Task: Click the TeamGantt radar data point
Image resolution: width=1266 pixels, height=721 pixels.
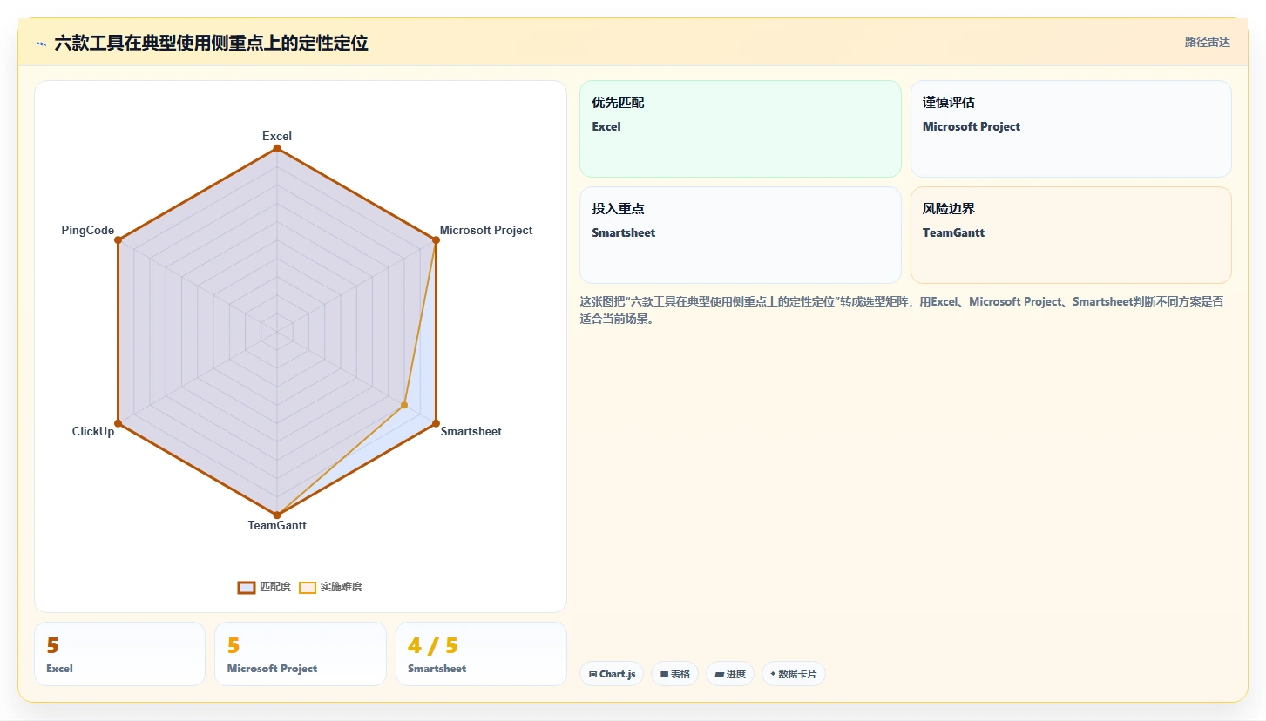Action: click(x=277, y=515)
